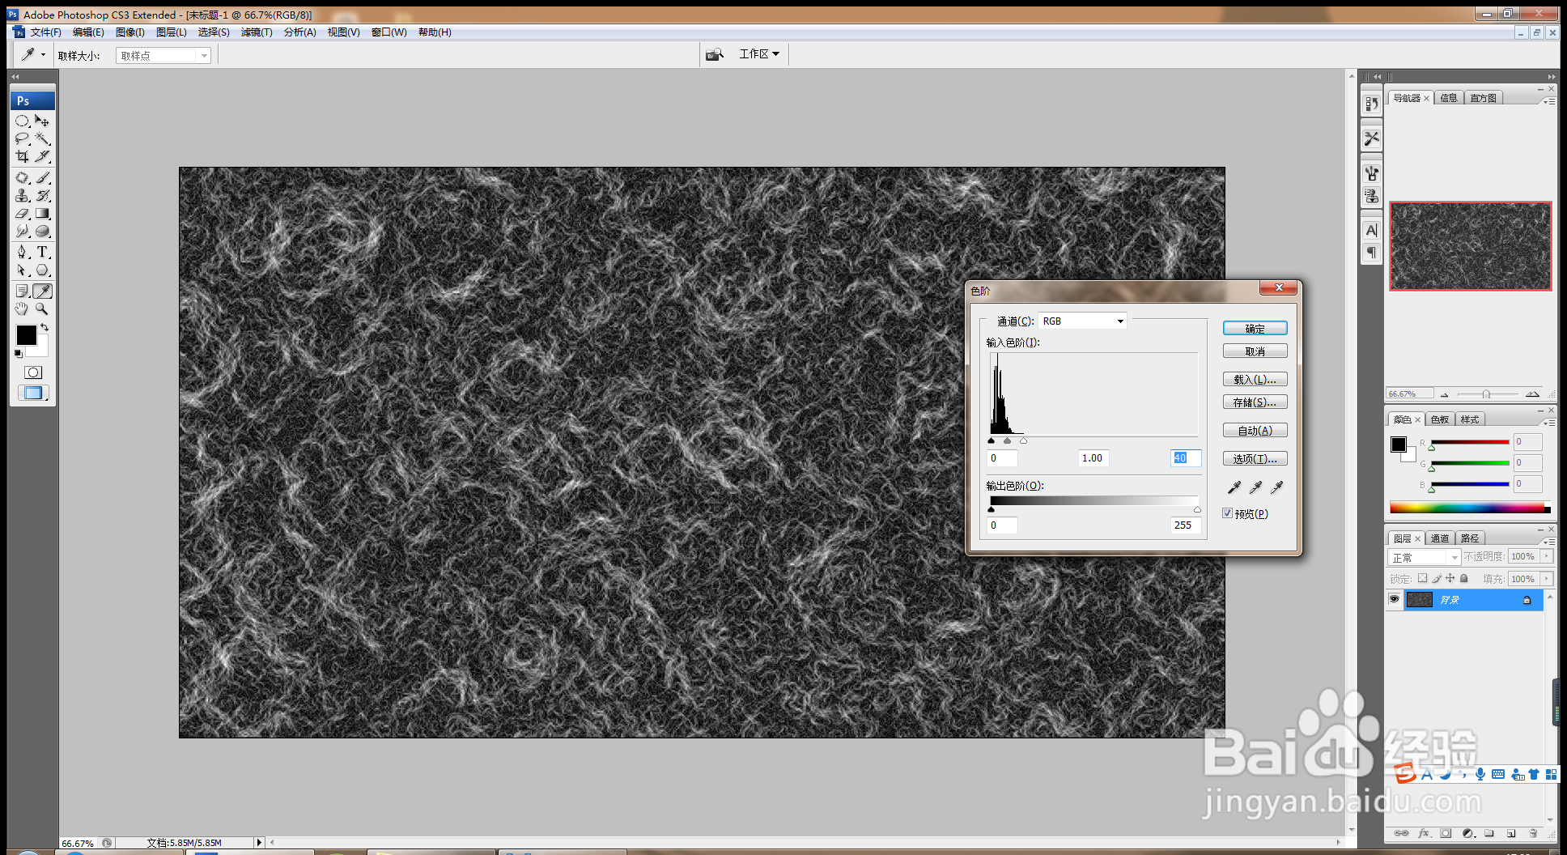The image size is (1567, 855).
Task: Toggle Quick Mask mode
Action: (x=33, y=372)
